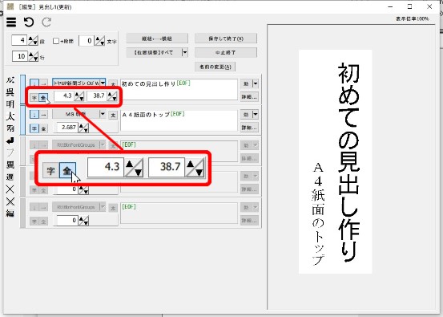Select the 太 icon in left sidebar
This screenshot has width=443, height=317.
10,116
